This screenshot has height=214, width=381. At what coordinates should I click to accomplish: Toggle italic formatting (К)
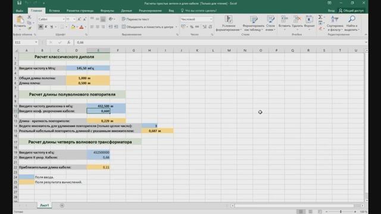(x=46, y=27)
